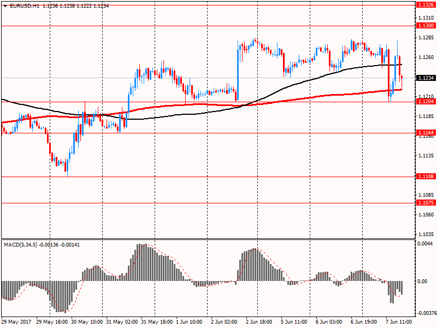Click the 6 Jun 03:00 time label
This screenshot has width=437, height=328.
329,322
